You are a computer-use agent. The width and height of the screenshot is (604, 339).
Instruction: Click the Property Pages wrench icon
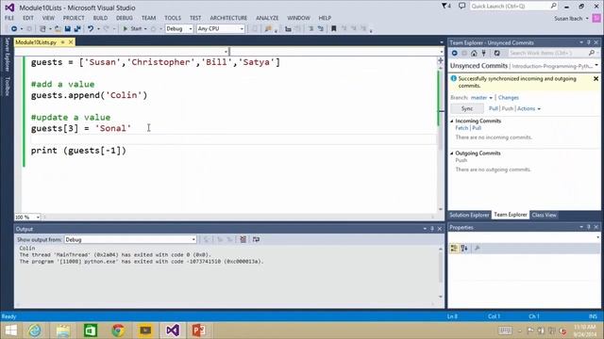(x=477, y=249)
